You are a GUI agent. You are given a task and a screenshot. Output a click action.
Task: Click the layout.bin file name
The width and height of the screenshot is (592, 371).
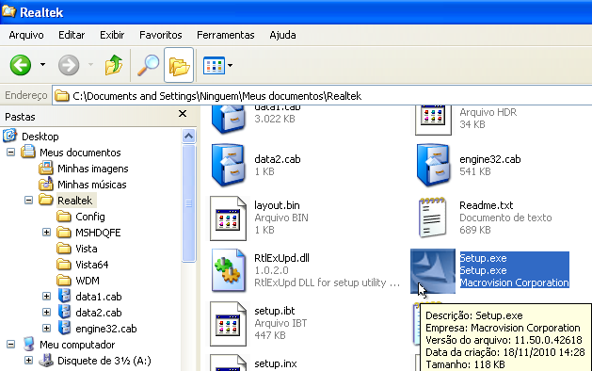coord(277,205)
